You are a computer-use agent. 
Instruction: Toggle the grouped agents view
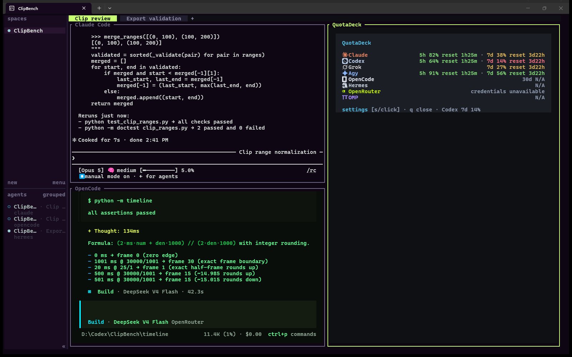tap(54, 195)
